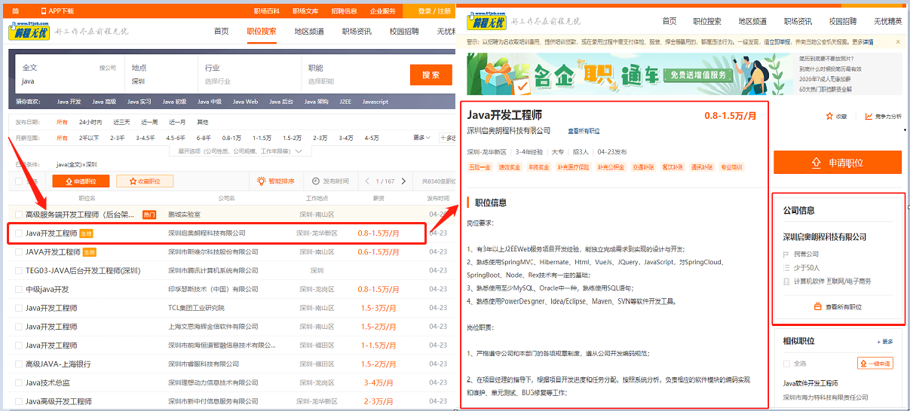Close the warning notice bar on detail page
The height and width of the screenshot is (411, 910).
898,42
